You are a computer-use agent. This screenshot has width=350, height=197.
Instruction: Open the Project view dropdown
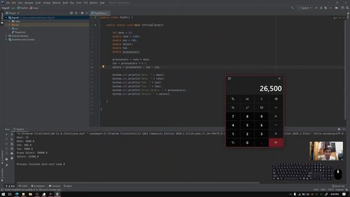pos(13,13)
